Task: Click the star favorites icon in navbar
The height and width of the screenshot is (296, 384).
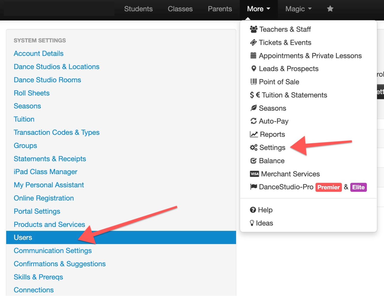Action: [x=330, y=9]
